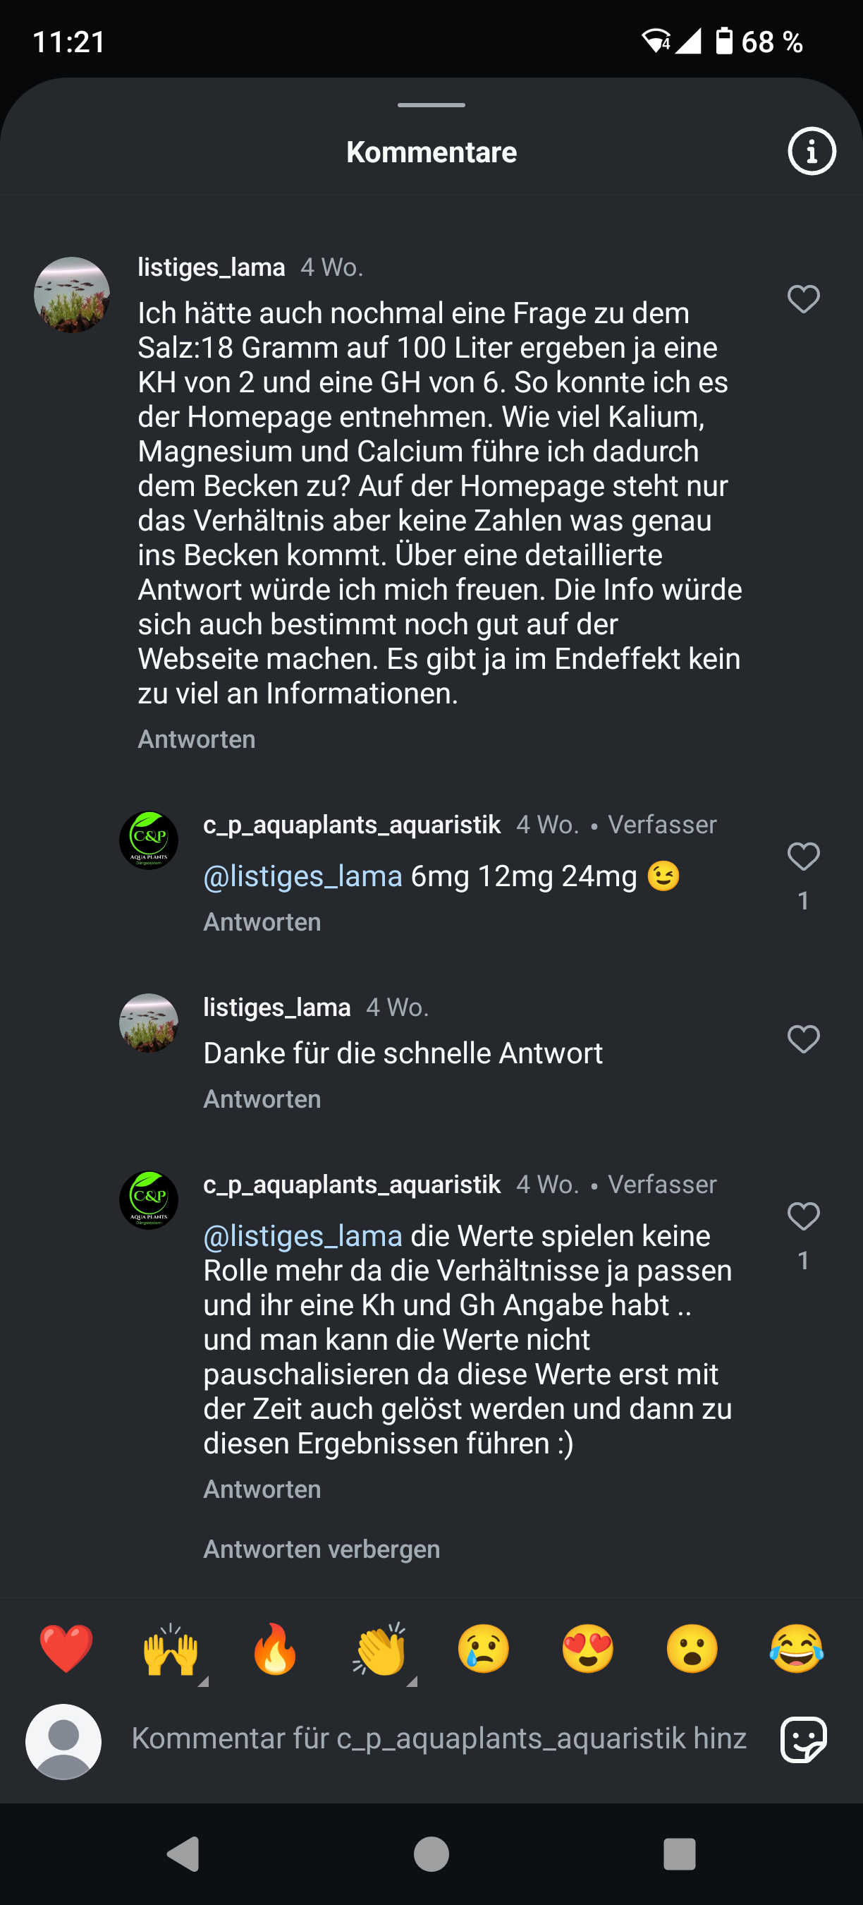The width and height of the screenshot is (863, 1905).
Task: Like the "Danke für die schnelle Antwort" comment
Action: [803, 1039]
